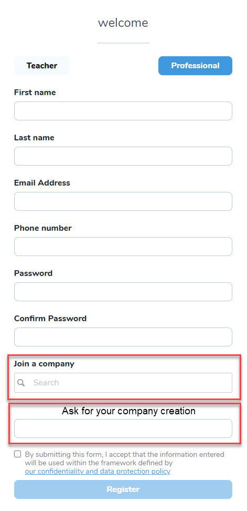This screenshot has width=247, height=511.
Task: Select the Email Address text box
Action: pyautogui.click(x=123, y=201)
